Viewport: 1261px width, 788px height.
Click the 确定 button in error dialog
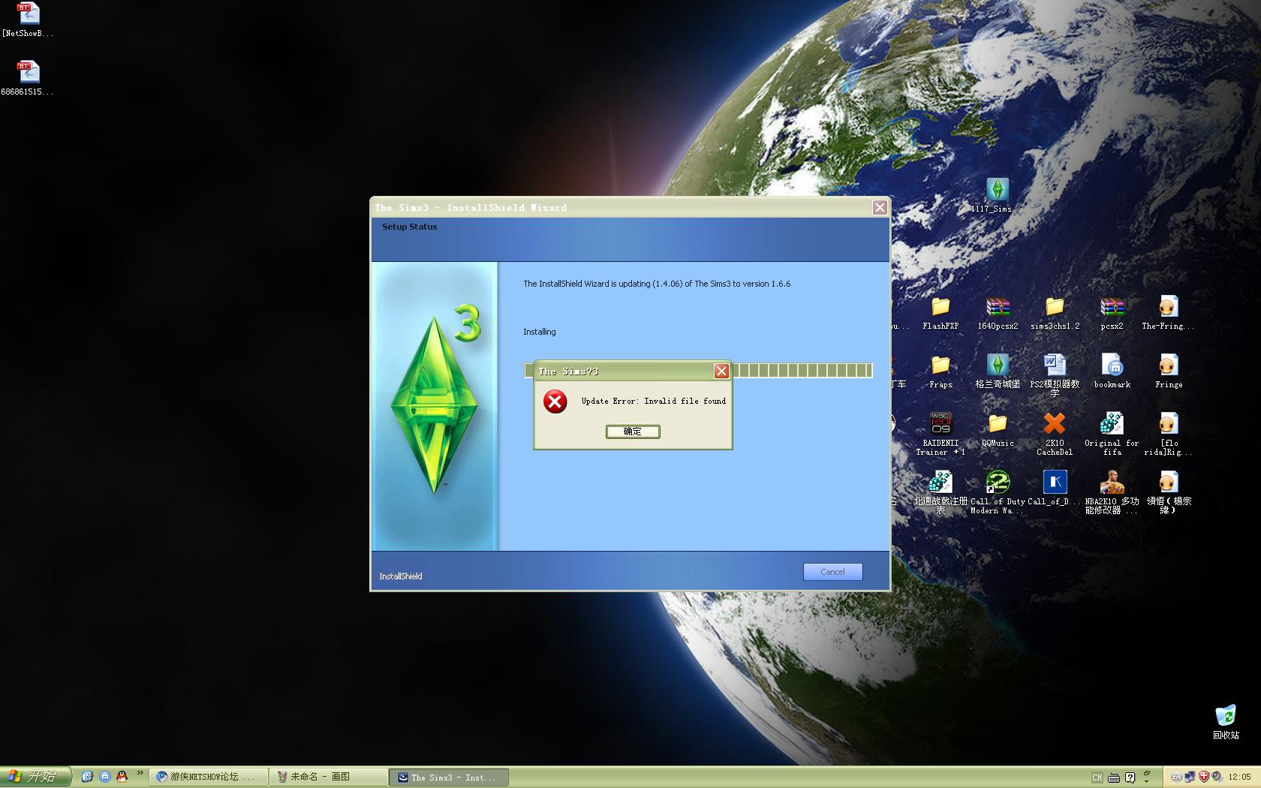tap(633, 432)
